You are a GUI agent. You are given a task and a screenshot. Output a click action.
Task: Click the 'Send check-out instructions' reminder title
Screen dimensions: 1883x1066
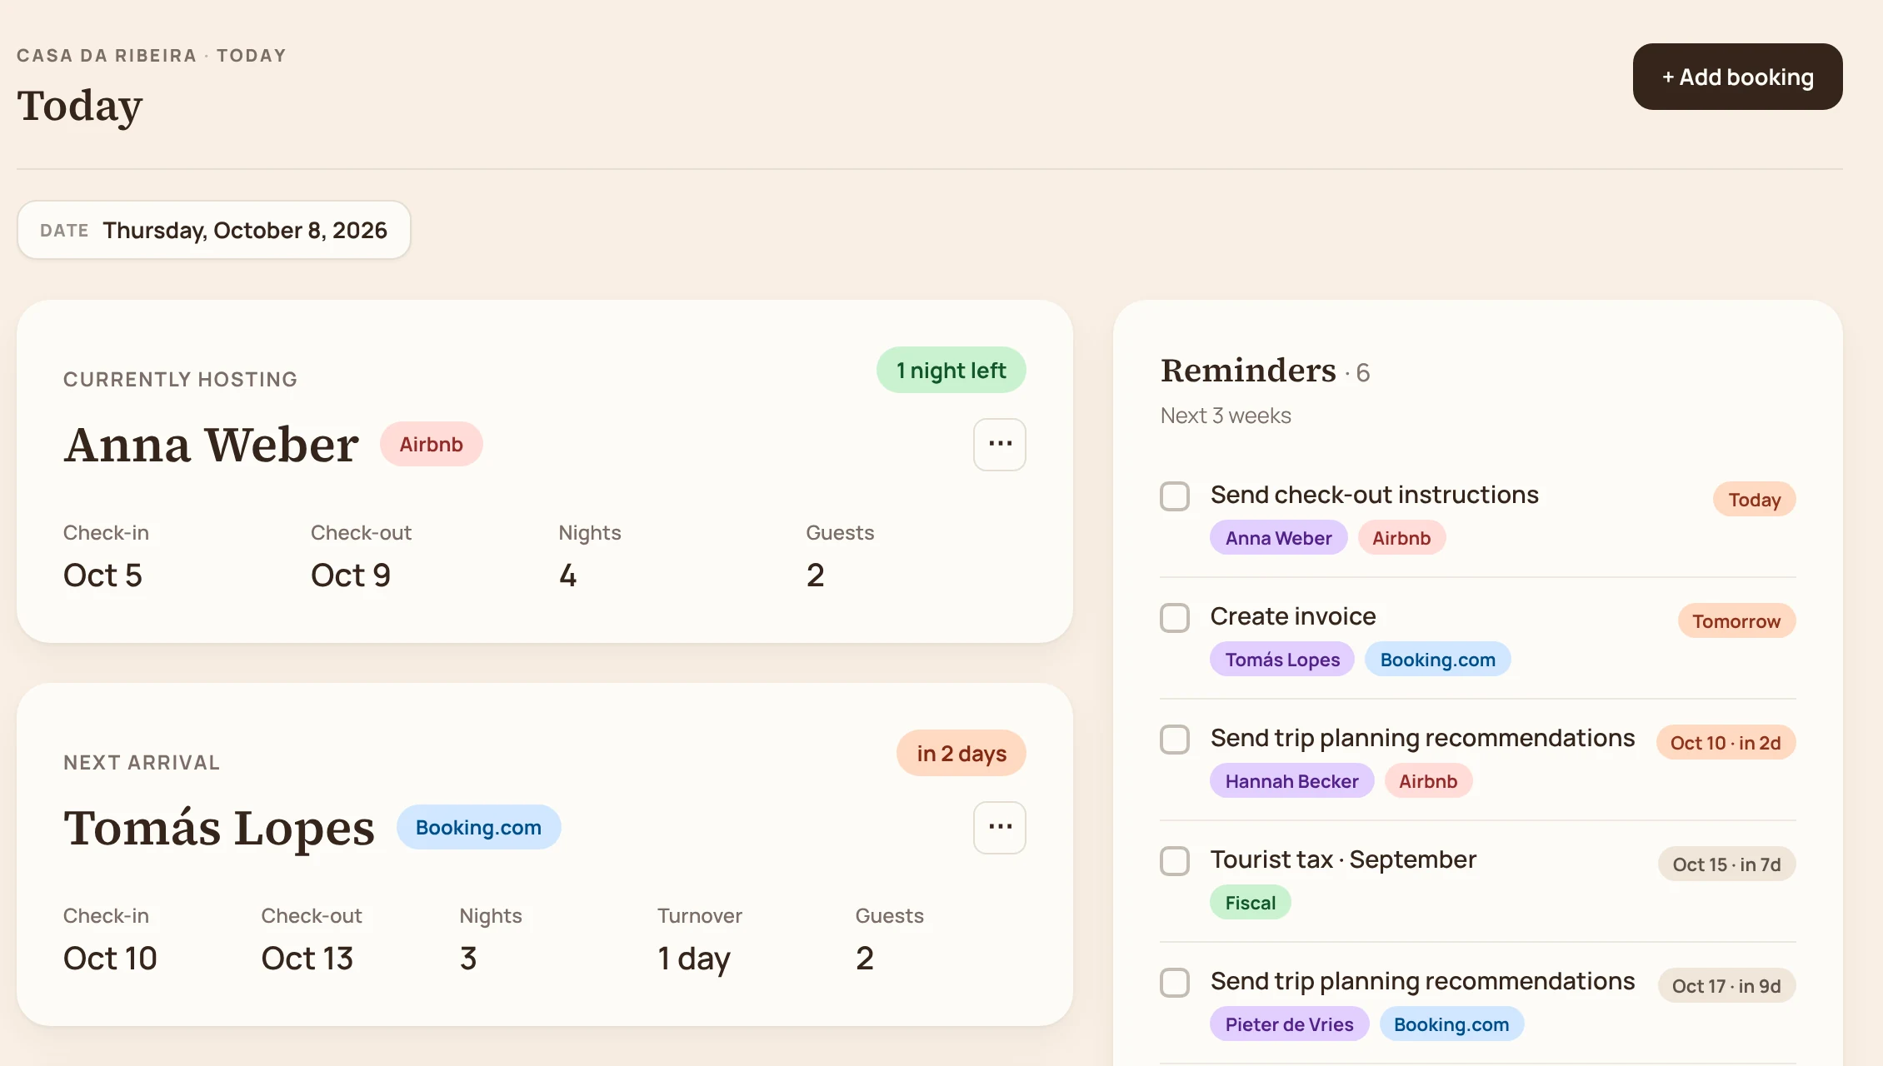click(1374, 495)
